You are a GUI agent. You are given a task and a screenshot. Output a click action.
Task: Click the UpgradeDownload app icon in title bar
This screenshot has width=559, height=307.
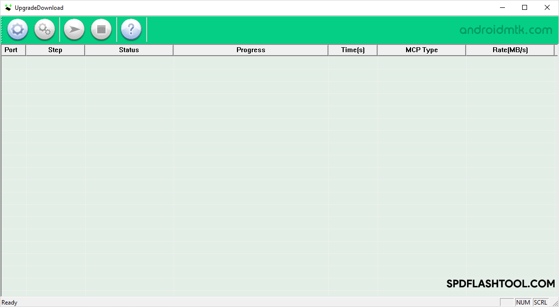tap(8, 7)
